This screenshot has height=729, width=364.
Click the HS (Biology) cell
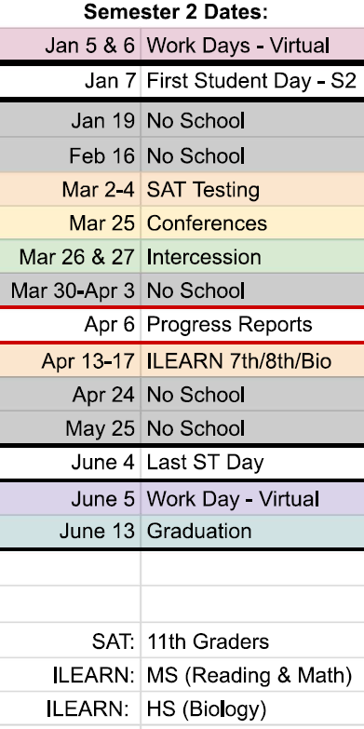tap(252, 709)
